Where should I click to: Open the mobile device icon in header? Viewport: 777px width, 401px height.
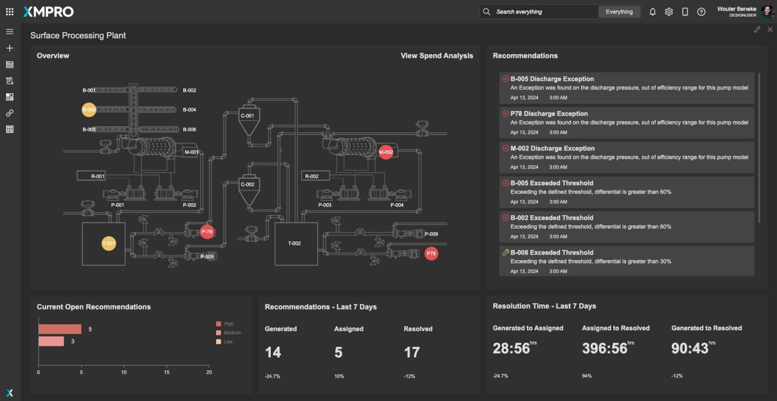685,12
